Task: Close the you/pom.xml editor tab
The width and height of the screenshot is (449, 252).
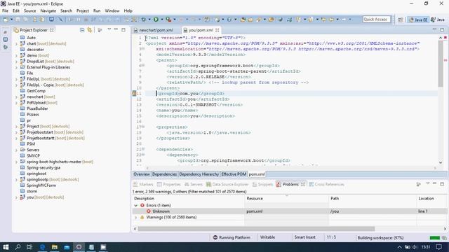Action: pos(217,30)
